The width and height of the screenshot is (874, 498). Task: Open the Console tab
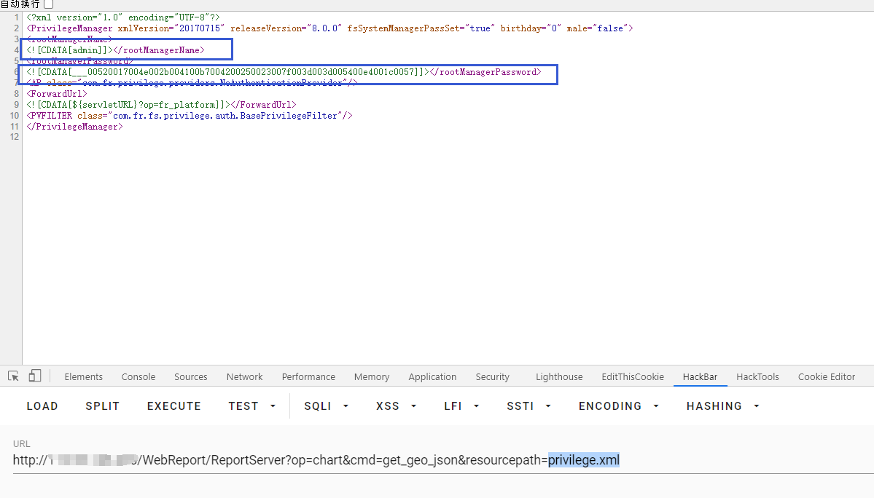pyautogui.click(x=138, y=377)
